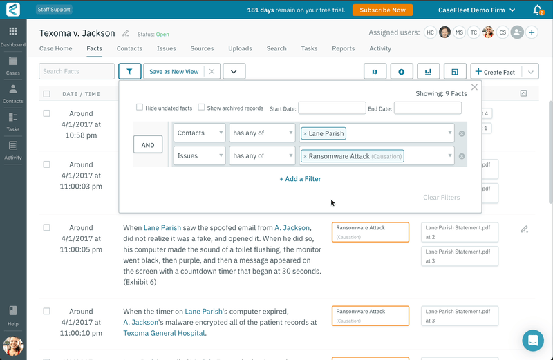Click the pencil icon next to case name
The width and height of the screenshot is (553, 360).
pos(126,33)
